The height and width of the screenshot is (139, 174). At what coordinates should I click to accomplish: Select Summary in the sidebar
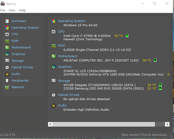(x=19, y=21)
